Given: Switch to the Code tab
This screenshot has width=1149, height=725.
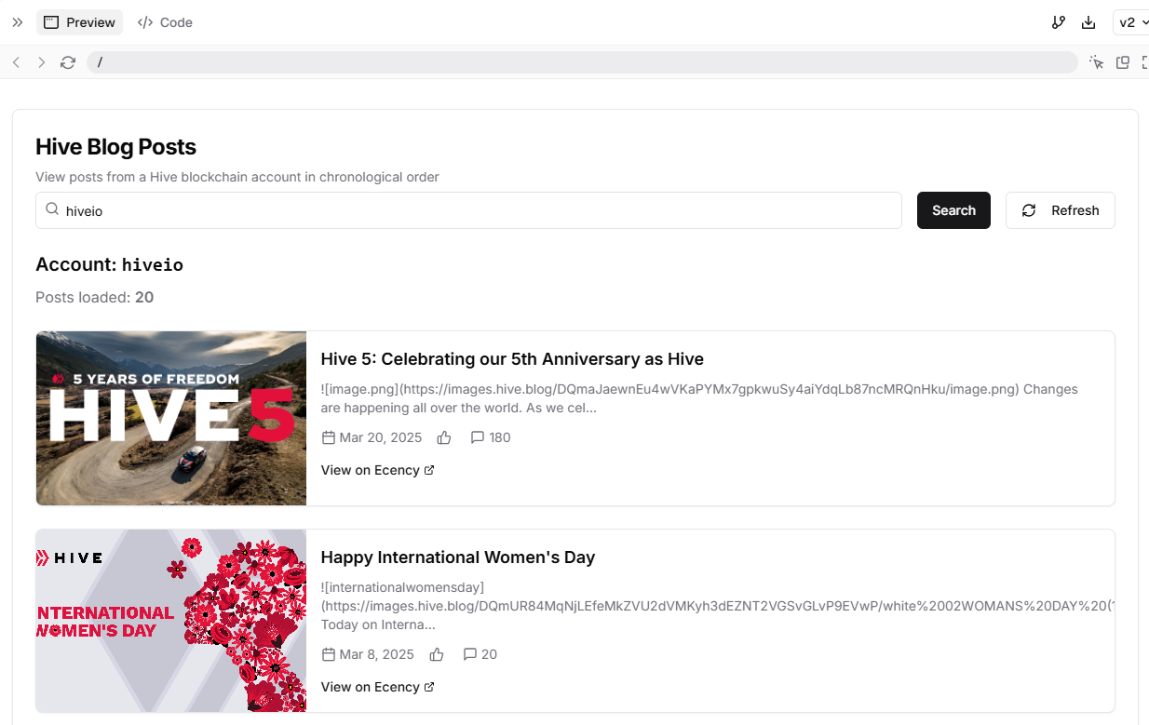Looking at the screenshot, I should [165, 22].
